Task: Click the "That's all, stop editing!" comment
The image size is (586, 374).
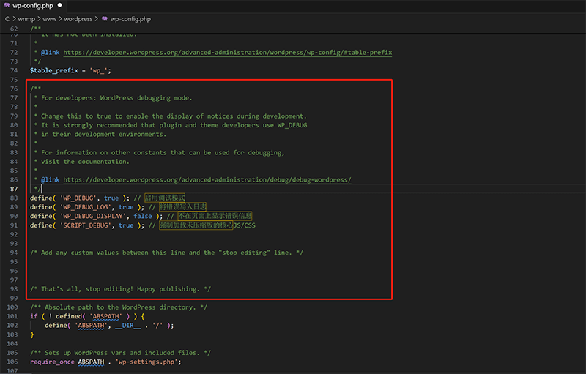Action: click(120, 289)
